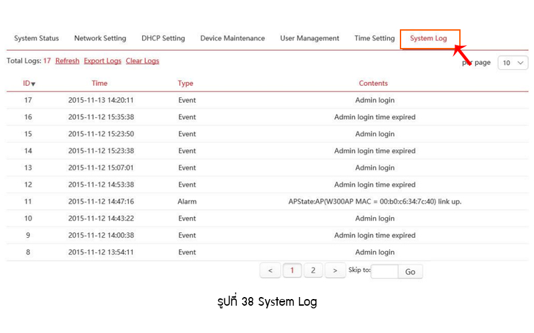This screenshot has height=333, width=534.
Task: Go to page 2 of logs
Action: [313, 270]
